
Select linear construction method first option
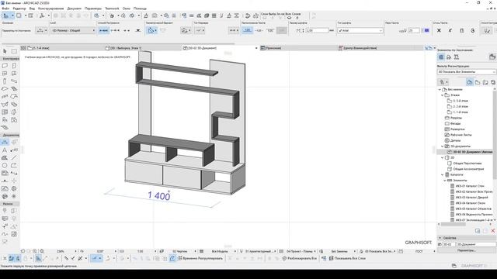pyautogui.click(x=103, y=31)
